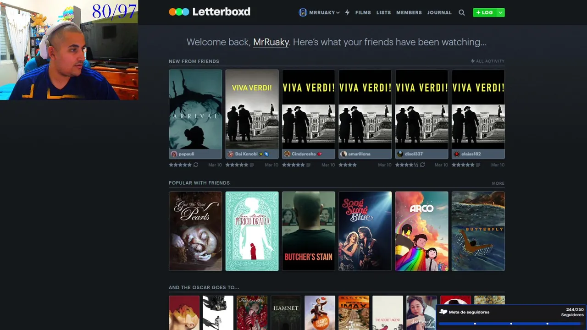This screenshot has height=330, width=587.
Task: Open the review icon under Dai Kenobi's rating
Action: pos(252,165)
